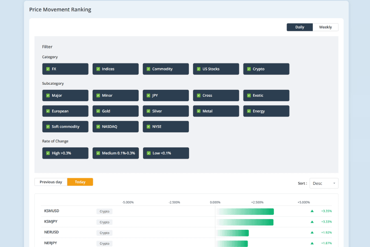Toggle the Cross subcategory filter
370x247 pixels.
click(x=216, y=96)
